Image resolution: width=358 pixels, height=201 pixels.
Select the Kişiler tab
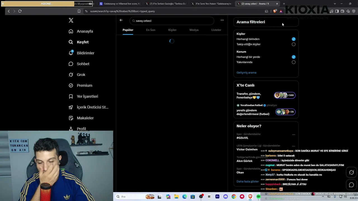(172, 30)
